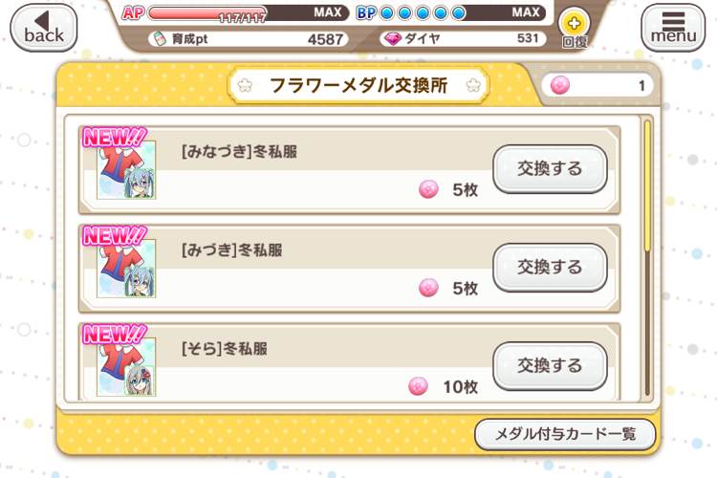Click the flower medal count icon
Image resolution: width=717 pixels, height=478 pixels.
tap(560, 85)
